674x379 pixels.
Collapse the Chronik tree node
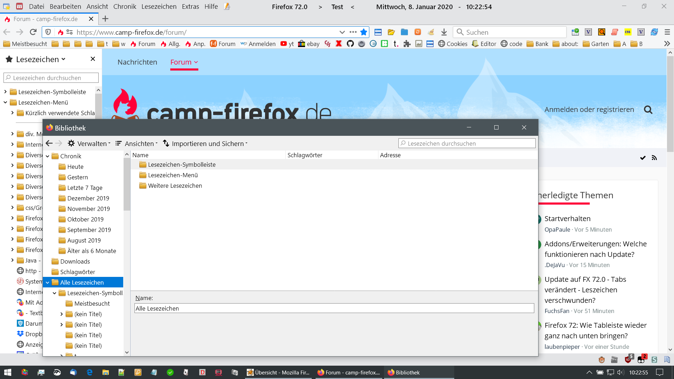[x=47, y=156]
